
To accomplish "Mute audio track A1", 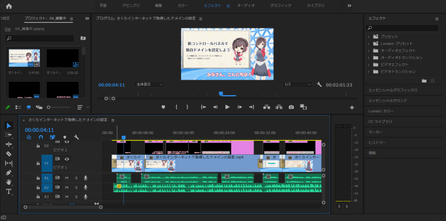I will (67, 178).
